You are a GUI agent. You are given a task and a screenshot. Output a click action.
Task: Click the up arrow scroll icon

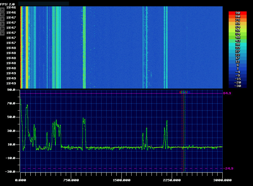click(3, 10)
